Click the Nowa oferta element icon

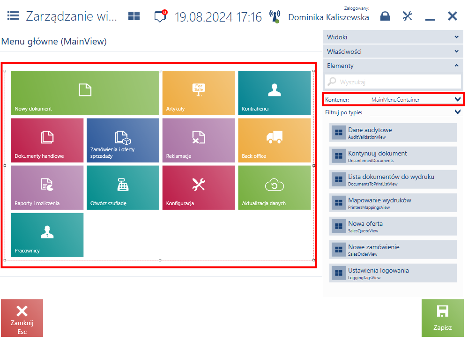(x=338, y=226)
